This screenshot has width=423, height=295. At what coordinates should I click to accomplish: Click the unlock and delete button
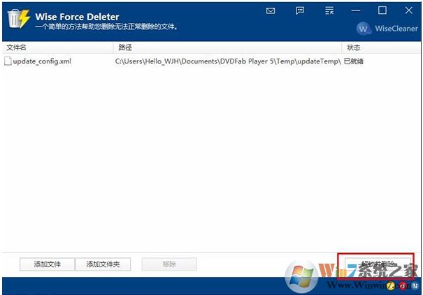tap(378, 264)
